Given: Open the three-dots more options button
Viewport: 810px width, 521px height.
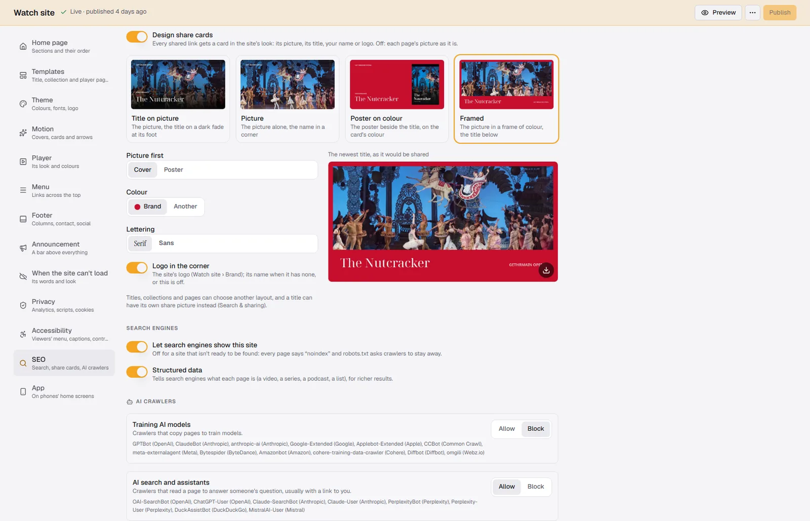Looking at the screenshot, I should [x=752, y=13].
